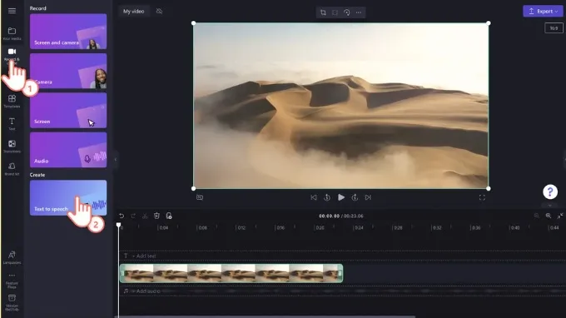Open the Text to speech card
Viewport: 566px width, 318px height.
click(68, 198)
